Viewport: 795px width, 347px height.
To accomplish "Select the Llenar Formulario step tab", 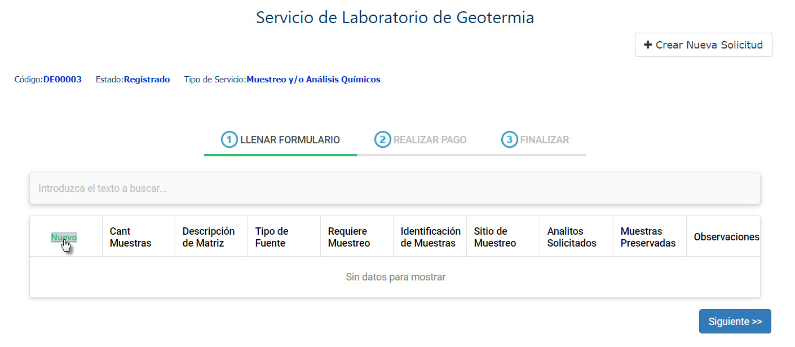I will tap(281, 140).
